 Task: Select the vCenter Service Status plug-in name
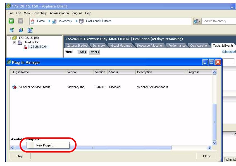[35, 87]
